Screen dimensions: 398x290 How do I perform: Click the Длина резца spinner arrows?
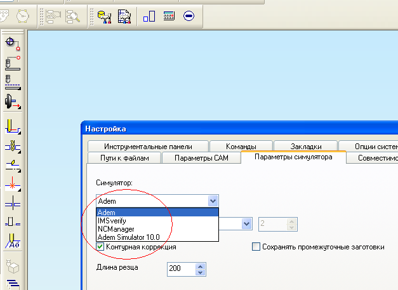[x=201, y=269]
